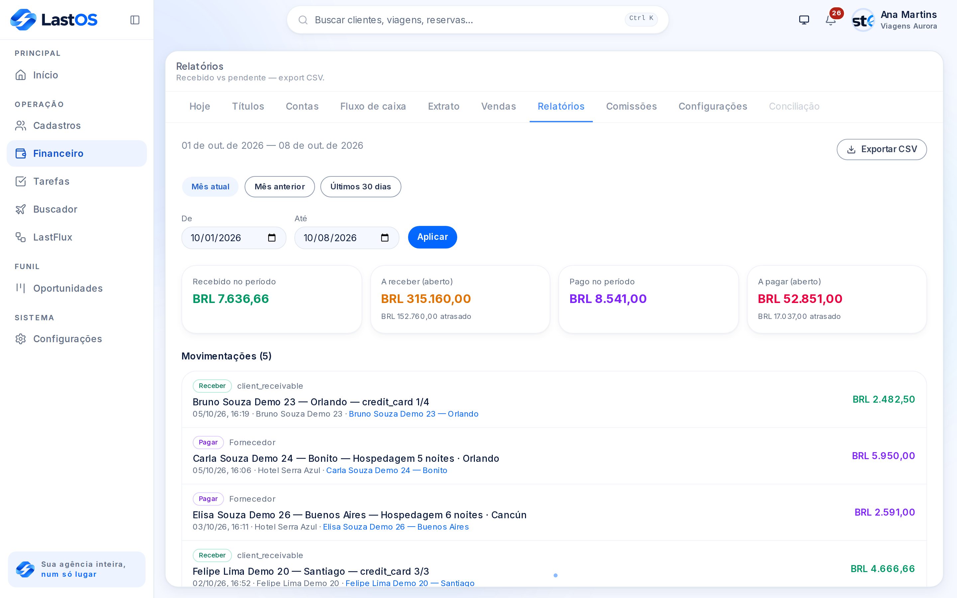Viewport: 957px width, 598px height.
Task: Open the notifications bell
Action: [830, 20]
